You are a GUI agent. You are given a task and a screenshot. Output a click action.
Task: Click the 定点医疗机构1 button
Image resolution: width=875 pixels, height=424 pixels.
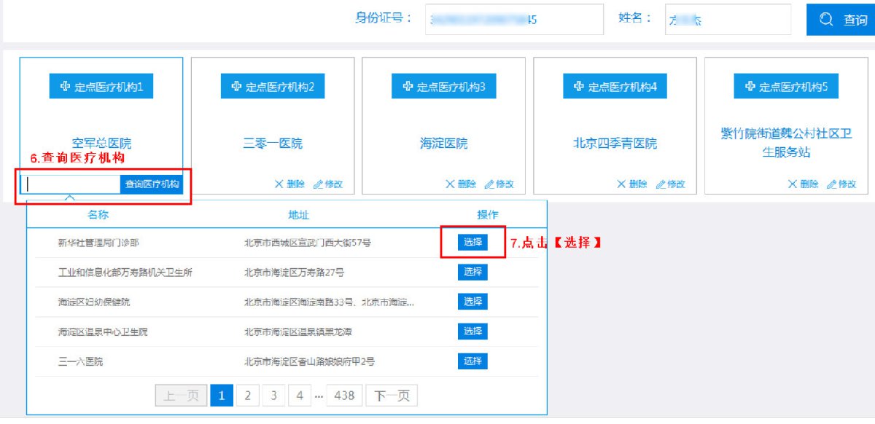(101, 87)
